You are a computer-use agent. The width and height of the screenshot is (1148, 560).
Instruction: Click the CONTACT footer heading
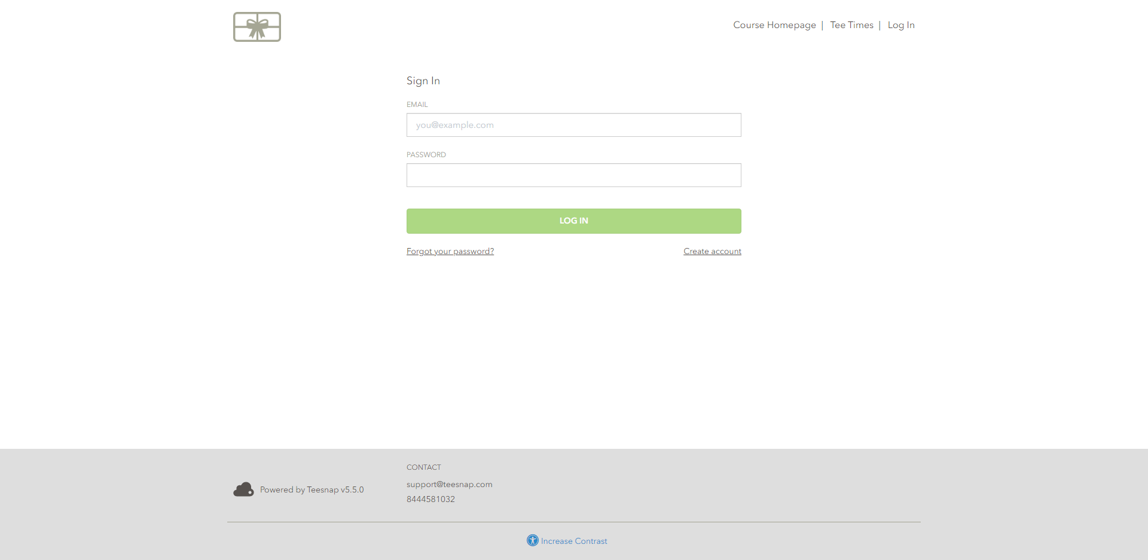pyautogui.click(x=424, y=467)
